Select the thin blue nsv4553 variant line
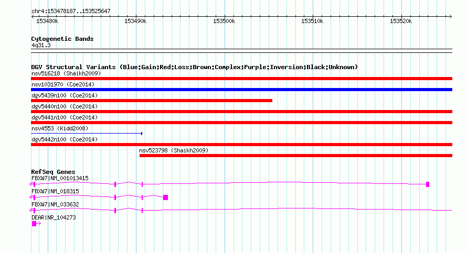This screenshot has width=467, height=253. [x=87, y=134]
